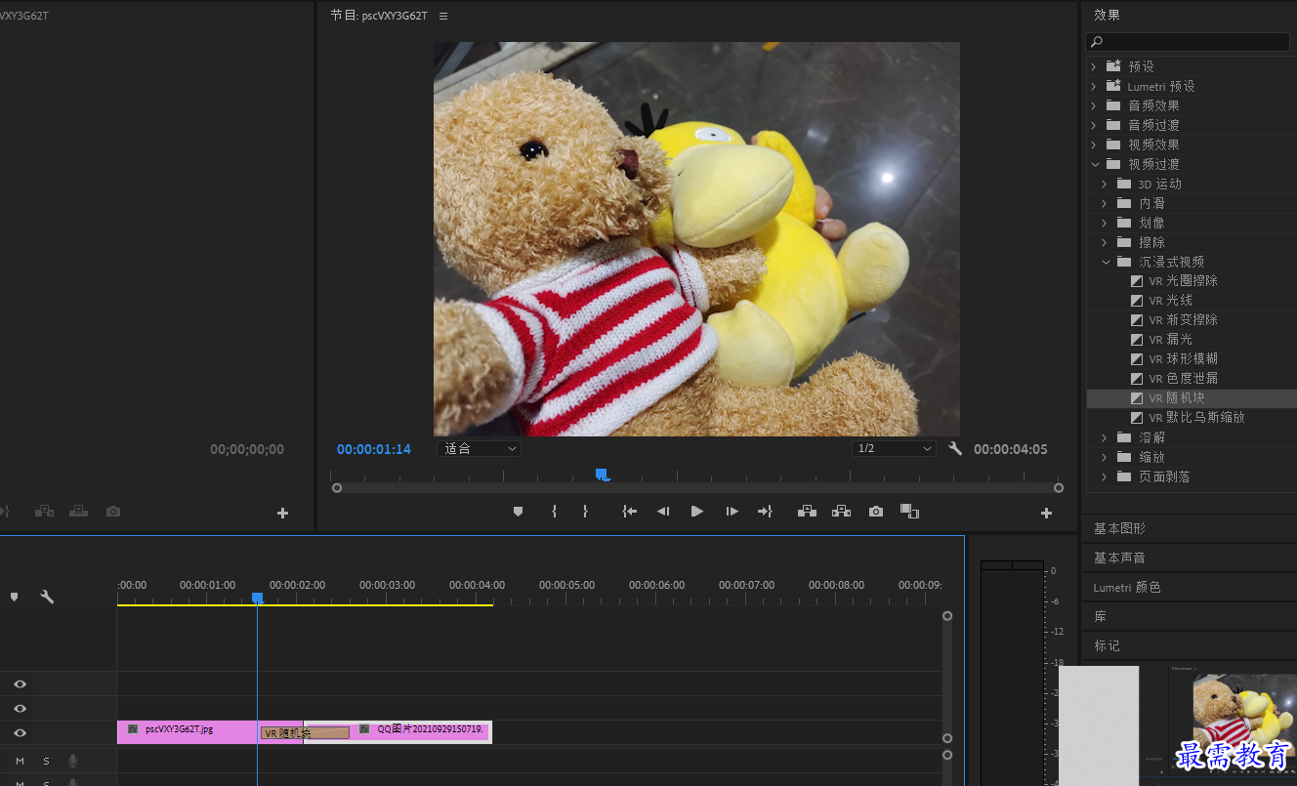
Task: Open Source monitor button editor plus
Action: (x=282, y=514)
